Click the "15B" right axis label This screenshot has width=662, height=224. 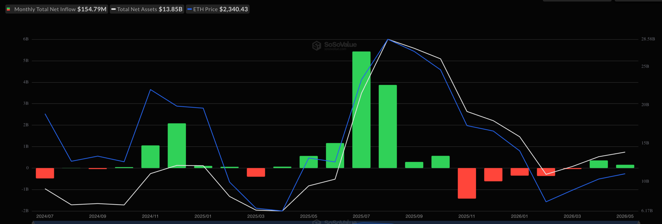(645, 143)
